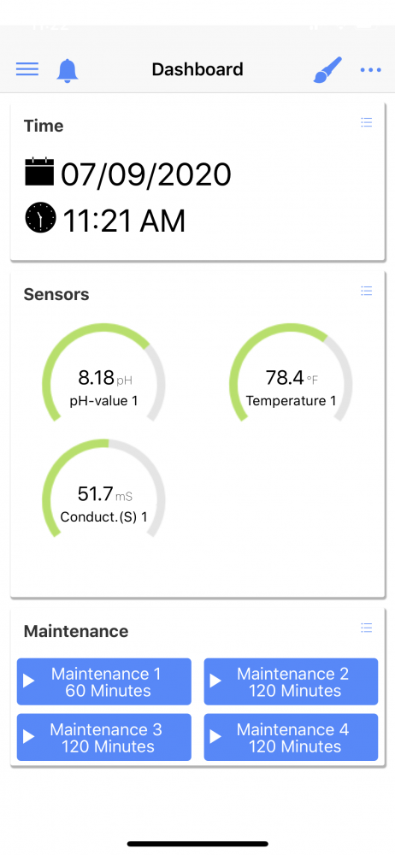Open notifications via the bell icon
The image size is (395, 855).
click(x=68, y=70)
